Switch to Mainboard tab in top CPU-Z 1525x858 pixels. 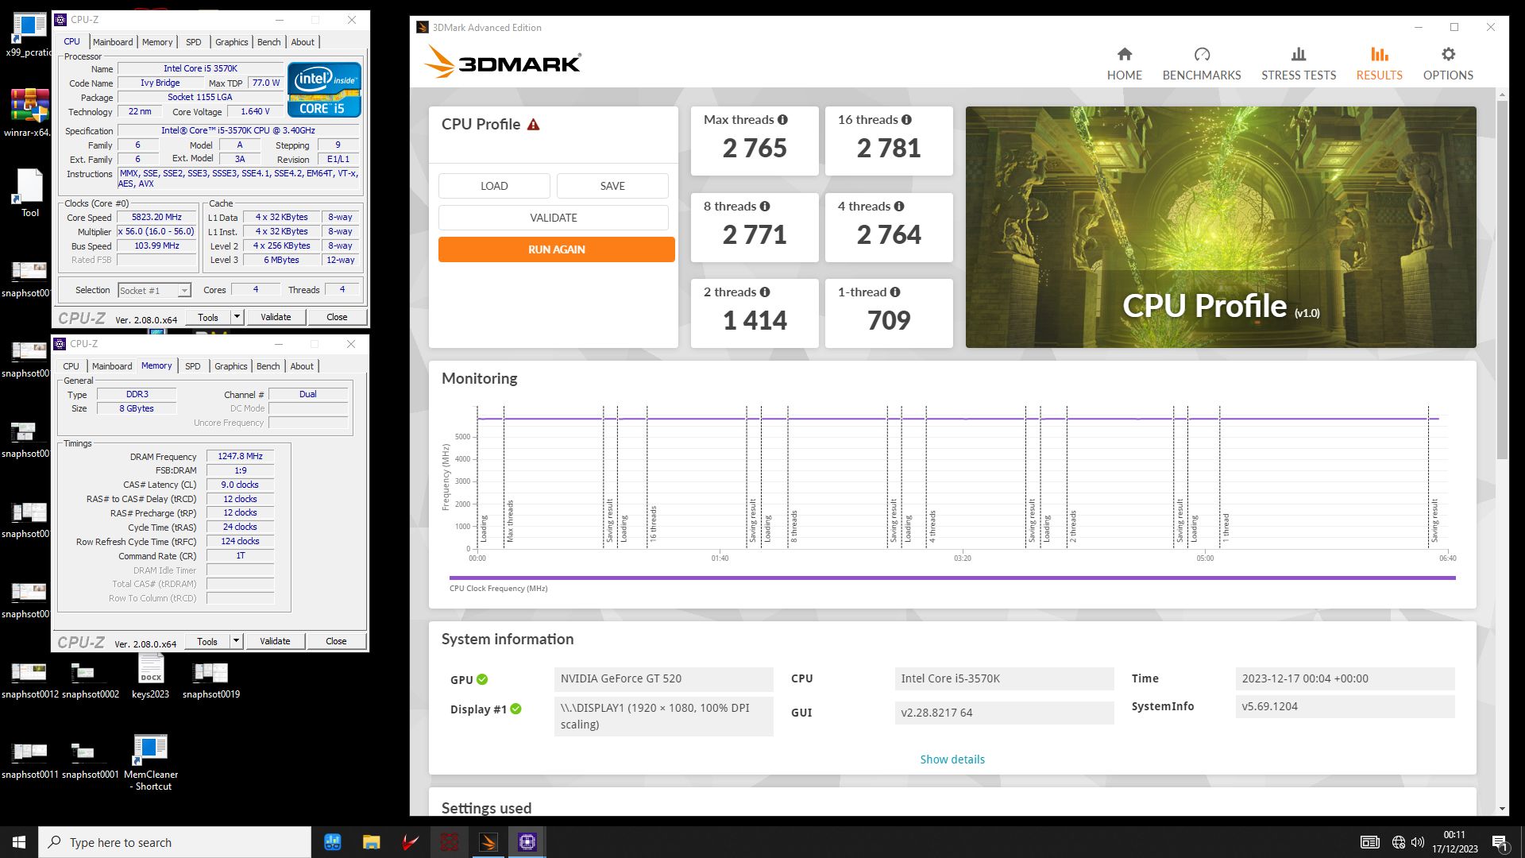113,42
